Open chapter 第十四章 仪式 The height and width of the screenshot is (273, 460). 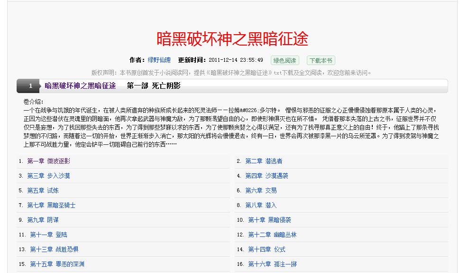[x=267, y=250]
